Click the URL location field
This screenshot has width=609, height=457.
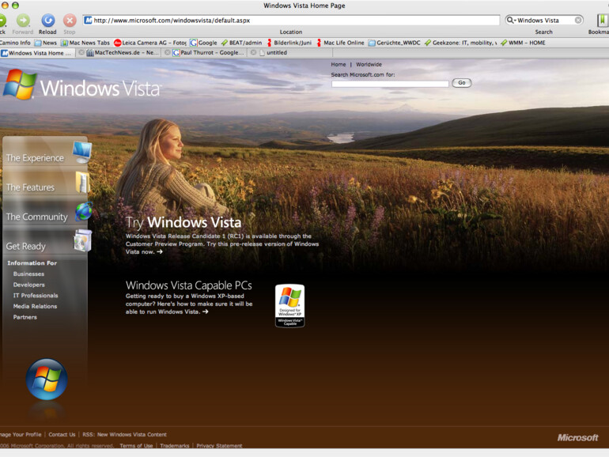[x=291, y=21]
